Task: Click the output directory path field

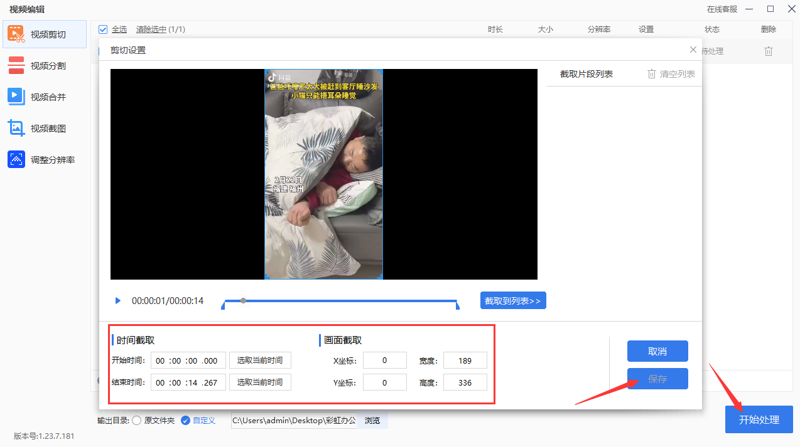Action: [294, 421]
